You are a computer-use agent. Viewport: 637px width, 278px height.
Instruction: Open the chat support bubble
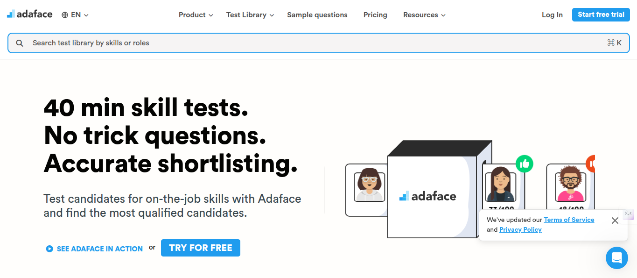pos(616,258)
